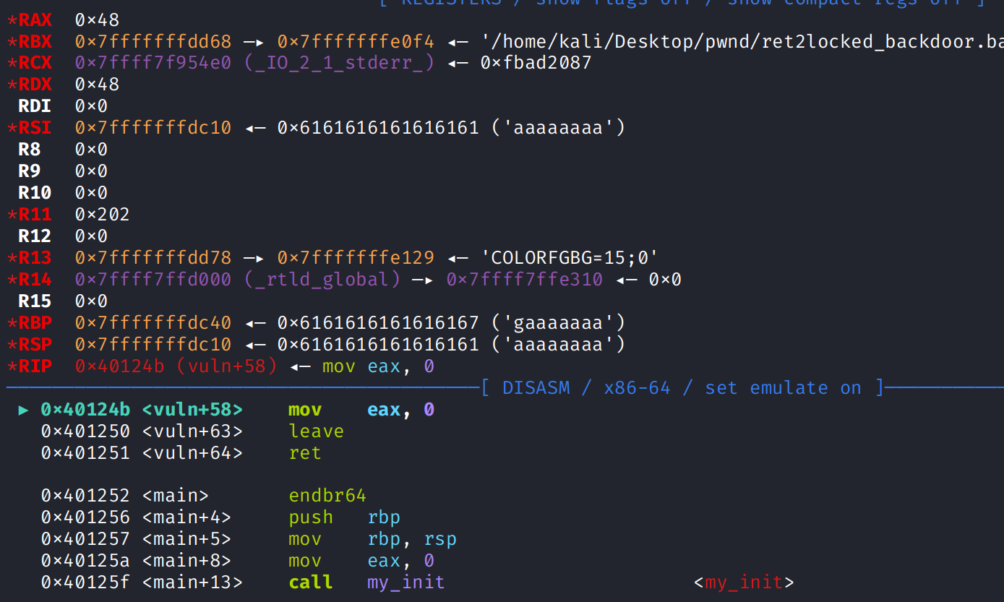Click the call my_init instruction
Viewport: 1004px width, 602px height.
click(366, 582)
